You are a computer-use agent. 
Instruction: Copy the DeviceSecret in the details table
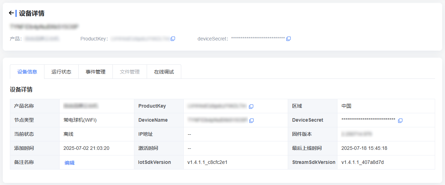click(x=400, y=120)
